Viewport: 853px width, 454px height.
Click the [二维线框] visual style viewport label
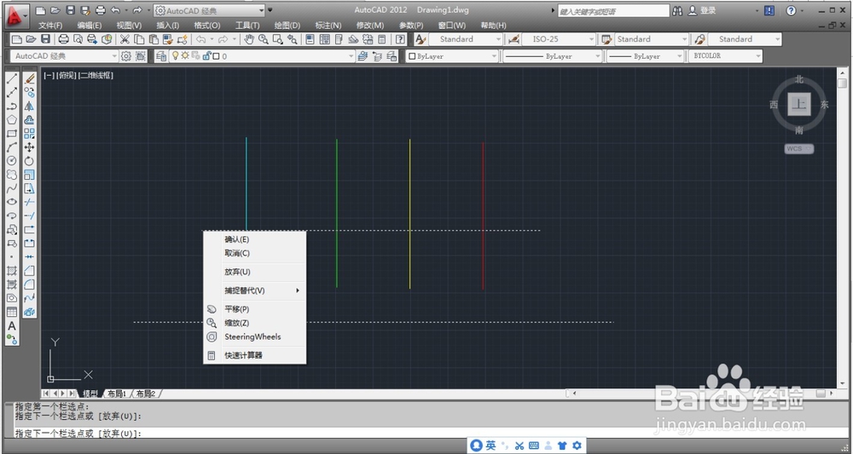click(x=96, y=76)
